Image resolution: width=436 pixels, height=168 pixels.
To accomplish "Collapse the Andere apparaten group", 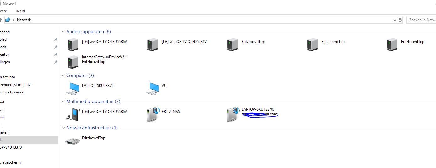I will [x=63, y=32].
